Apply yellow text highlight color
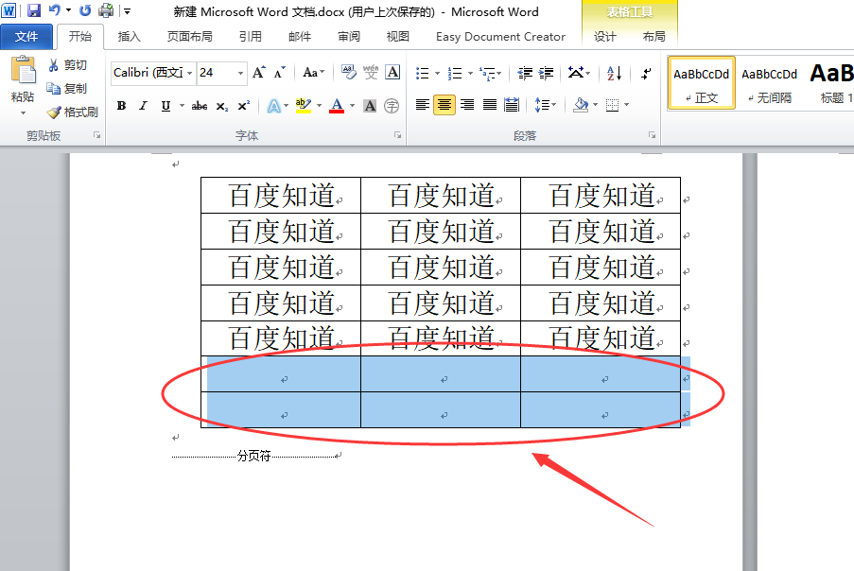Screen dimensions: 854x571 point(304,106)
